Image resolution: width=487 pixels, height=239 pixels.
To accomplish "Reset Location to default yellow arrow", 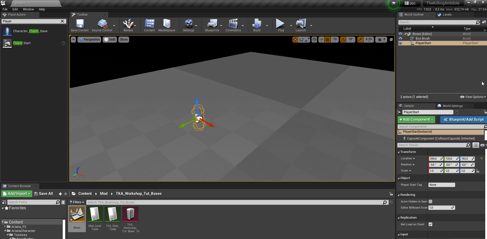I will click(481, 159).
